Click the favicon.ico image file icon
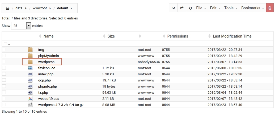 click(30, 68)
